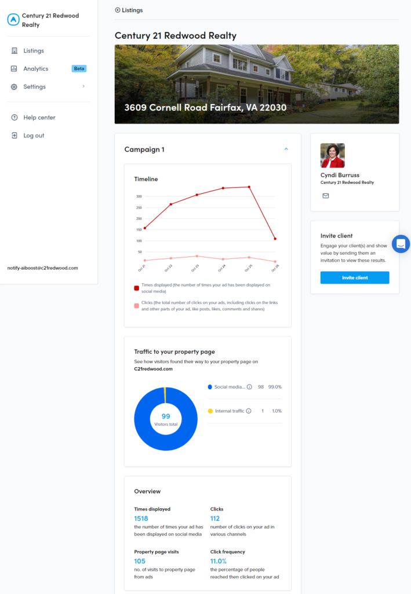Click the Campaign 1 heading

pyautogui.click(x=144, y=150)
